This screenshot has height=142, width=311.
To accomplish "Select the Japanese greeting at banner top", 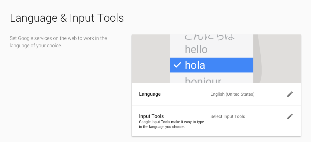I will point(210,37).
